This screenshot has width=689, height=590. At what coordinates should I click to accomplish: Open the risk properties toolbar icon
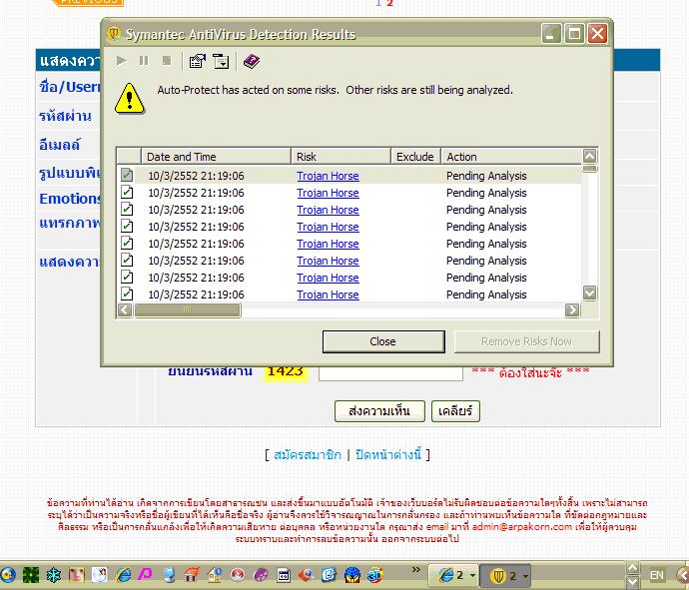coord(198,61)
